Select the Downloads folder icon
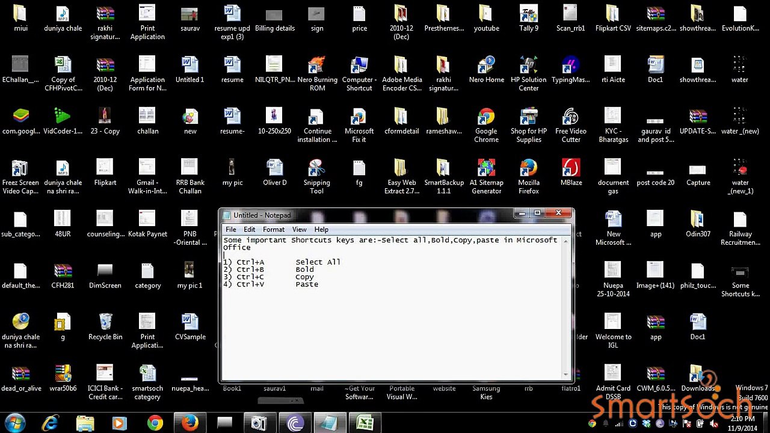The image size is (770, 433). [x=698, y=378]
